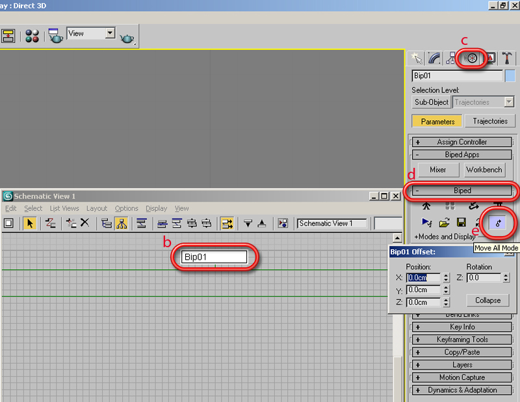520x402 pixels.
Task: Open the Trajectories selection level dropdown
Action: 509,102
